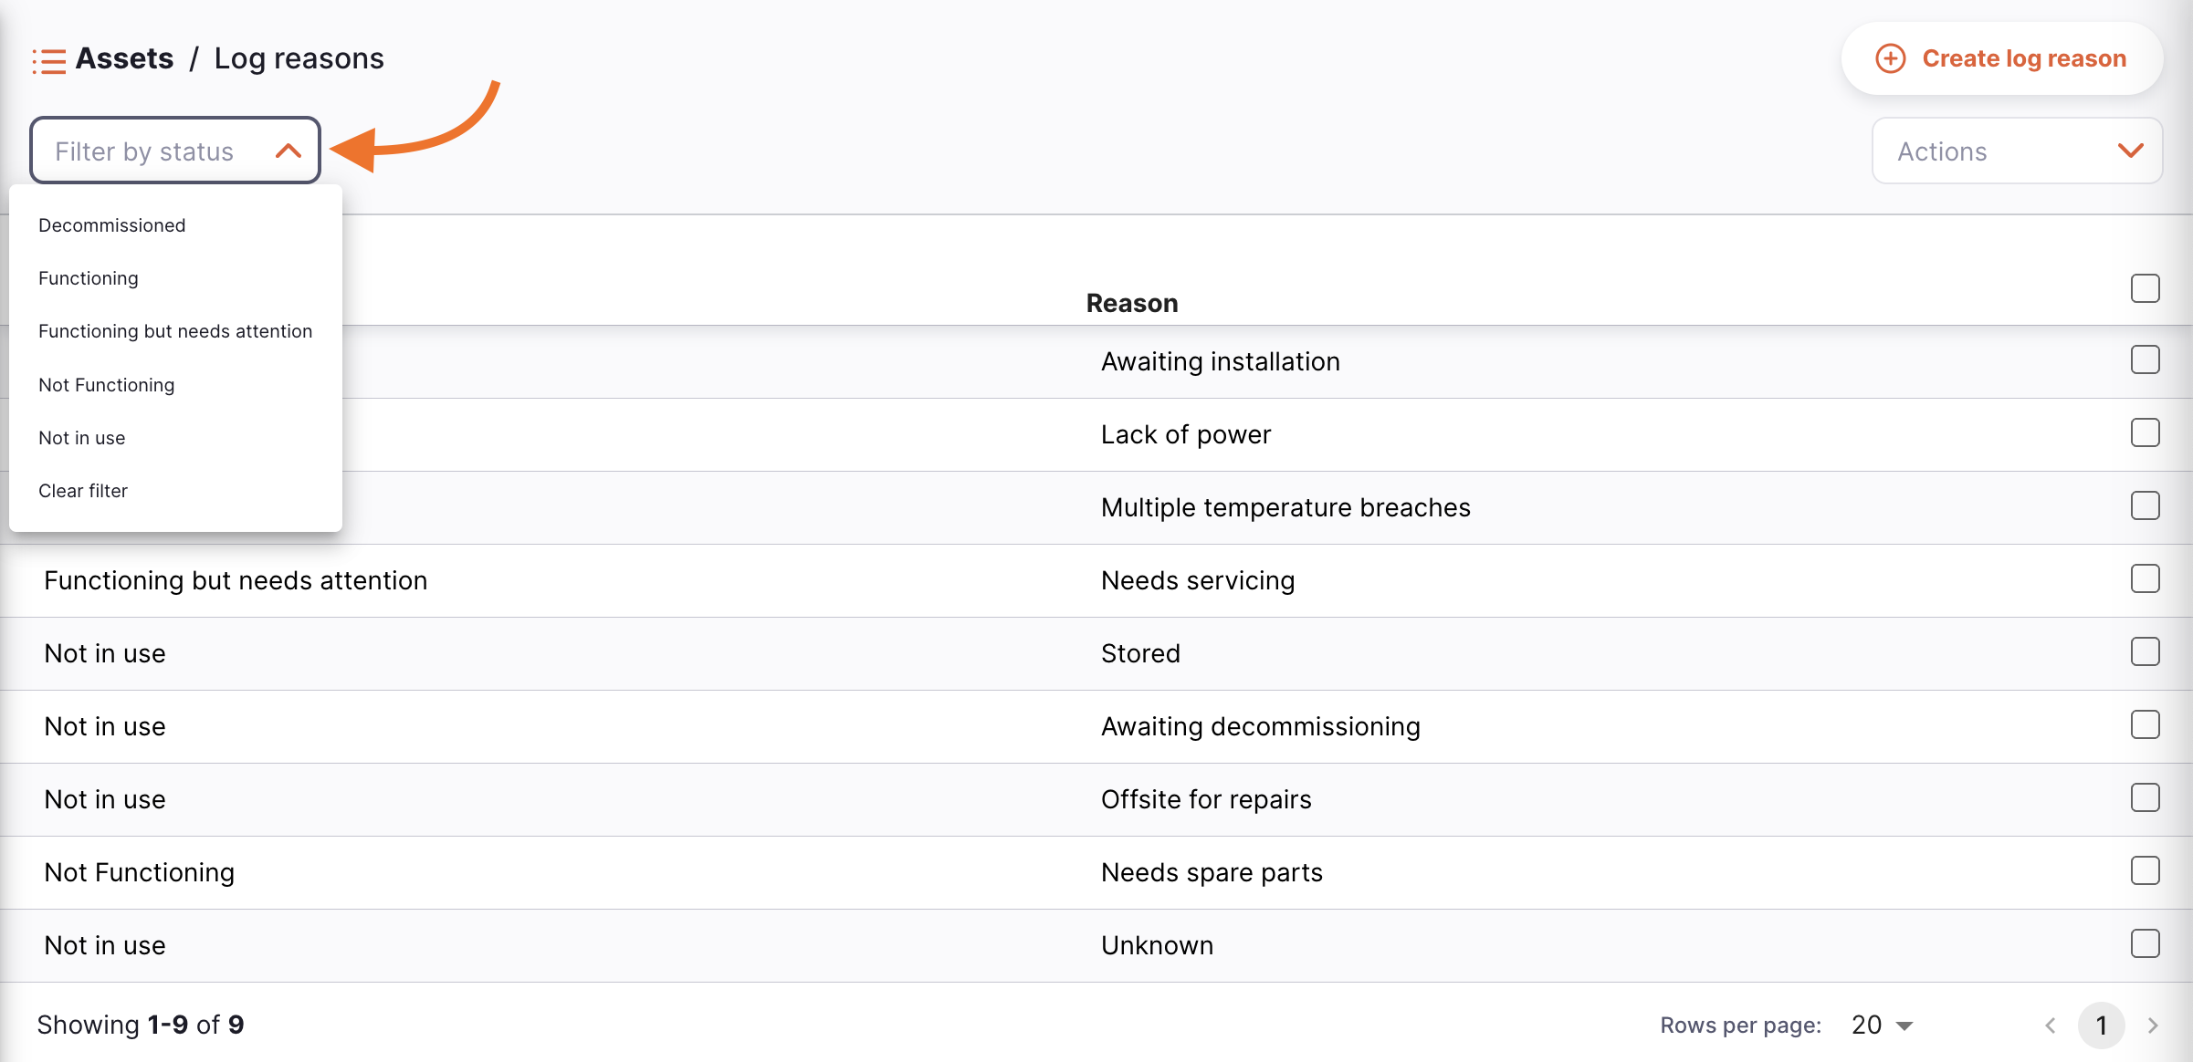Viewport: 2193px width, 1062px height.
Task: Open Assets breadcrumb link
Action: 124,58
